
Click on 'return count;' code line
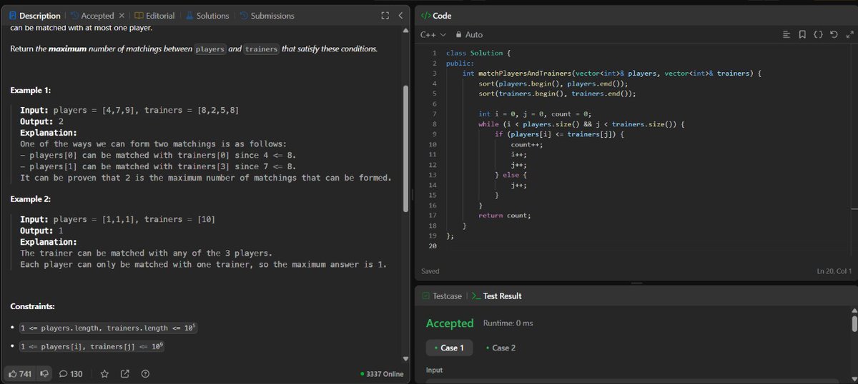point(505,215)
